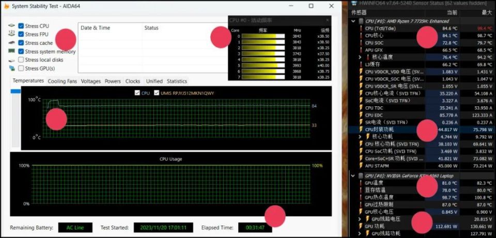Switch to the Clocks tab
496x238 pixels.
click(133, 81)
